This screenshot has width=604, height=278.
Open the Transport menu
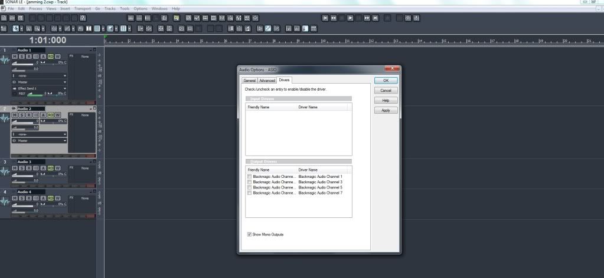[82, 9]
